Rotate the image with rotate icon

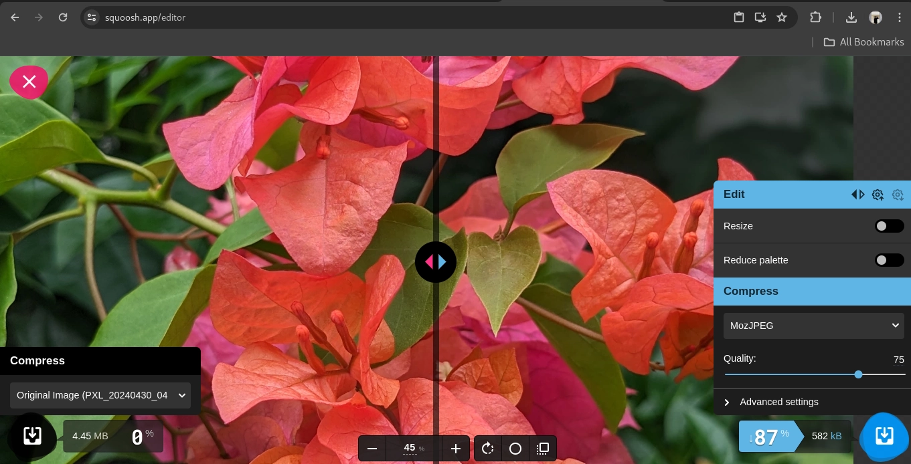coord(488,449)
